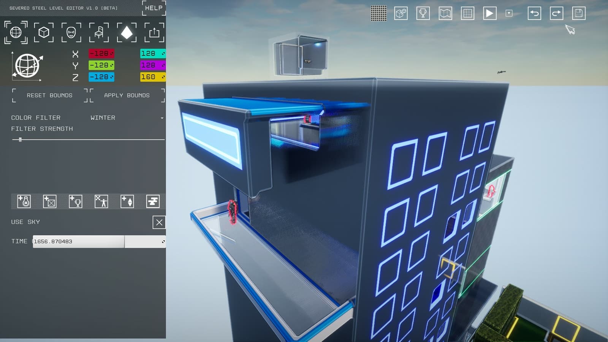Viewport: 608px width, 342px height.
Task: Select the white diamond icon tab
Action: pyautogui.click(x=127, y=32)
